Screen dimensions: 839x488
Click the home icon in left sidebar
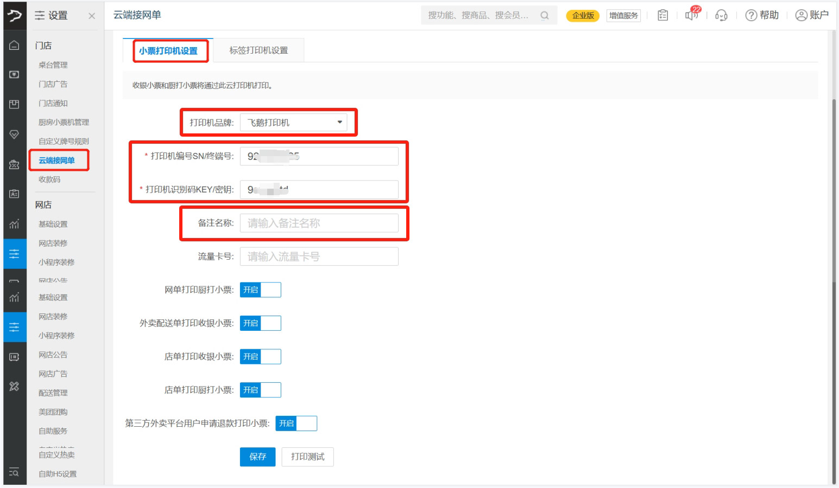14,46
